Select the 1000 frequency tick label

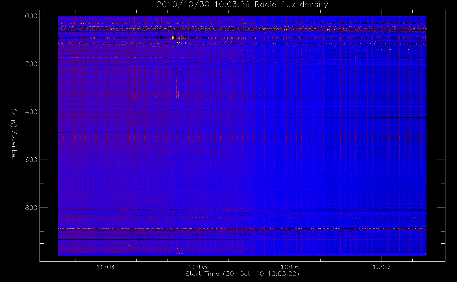[x=29, y=16]
